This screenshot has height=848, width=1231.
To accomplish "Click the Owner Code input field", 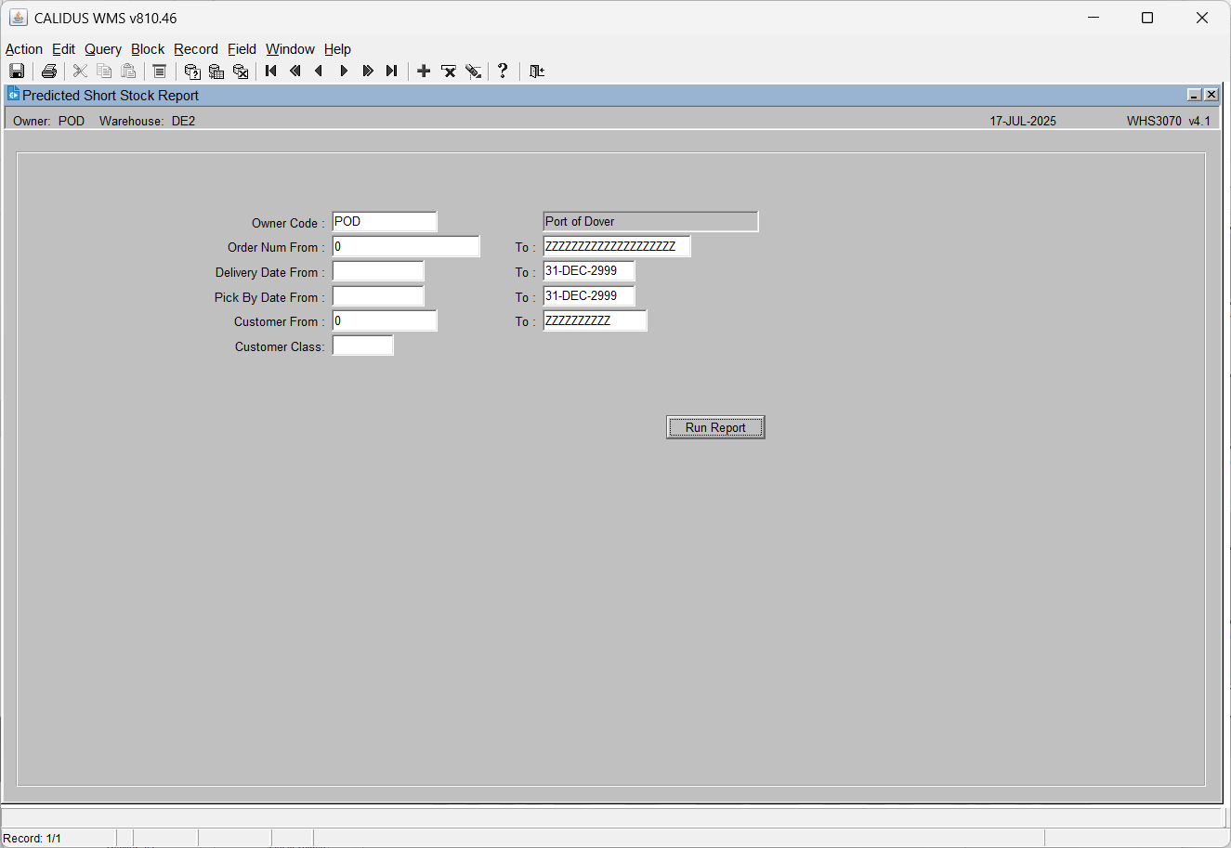I will pyautogui.click(x=385, y=221).
